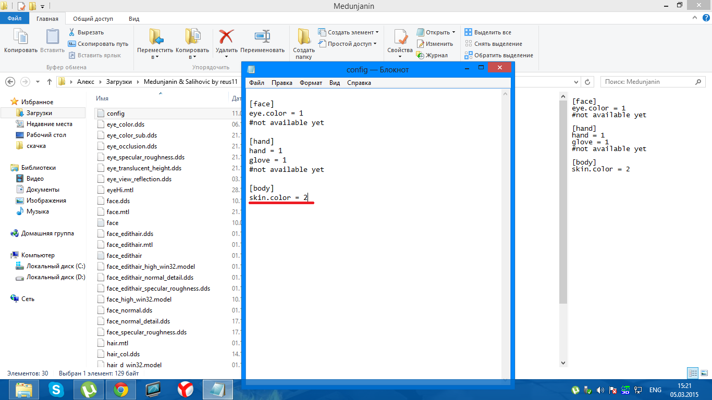
Task: Switch to details view button
Action: pos(693,373)
